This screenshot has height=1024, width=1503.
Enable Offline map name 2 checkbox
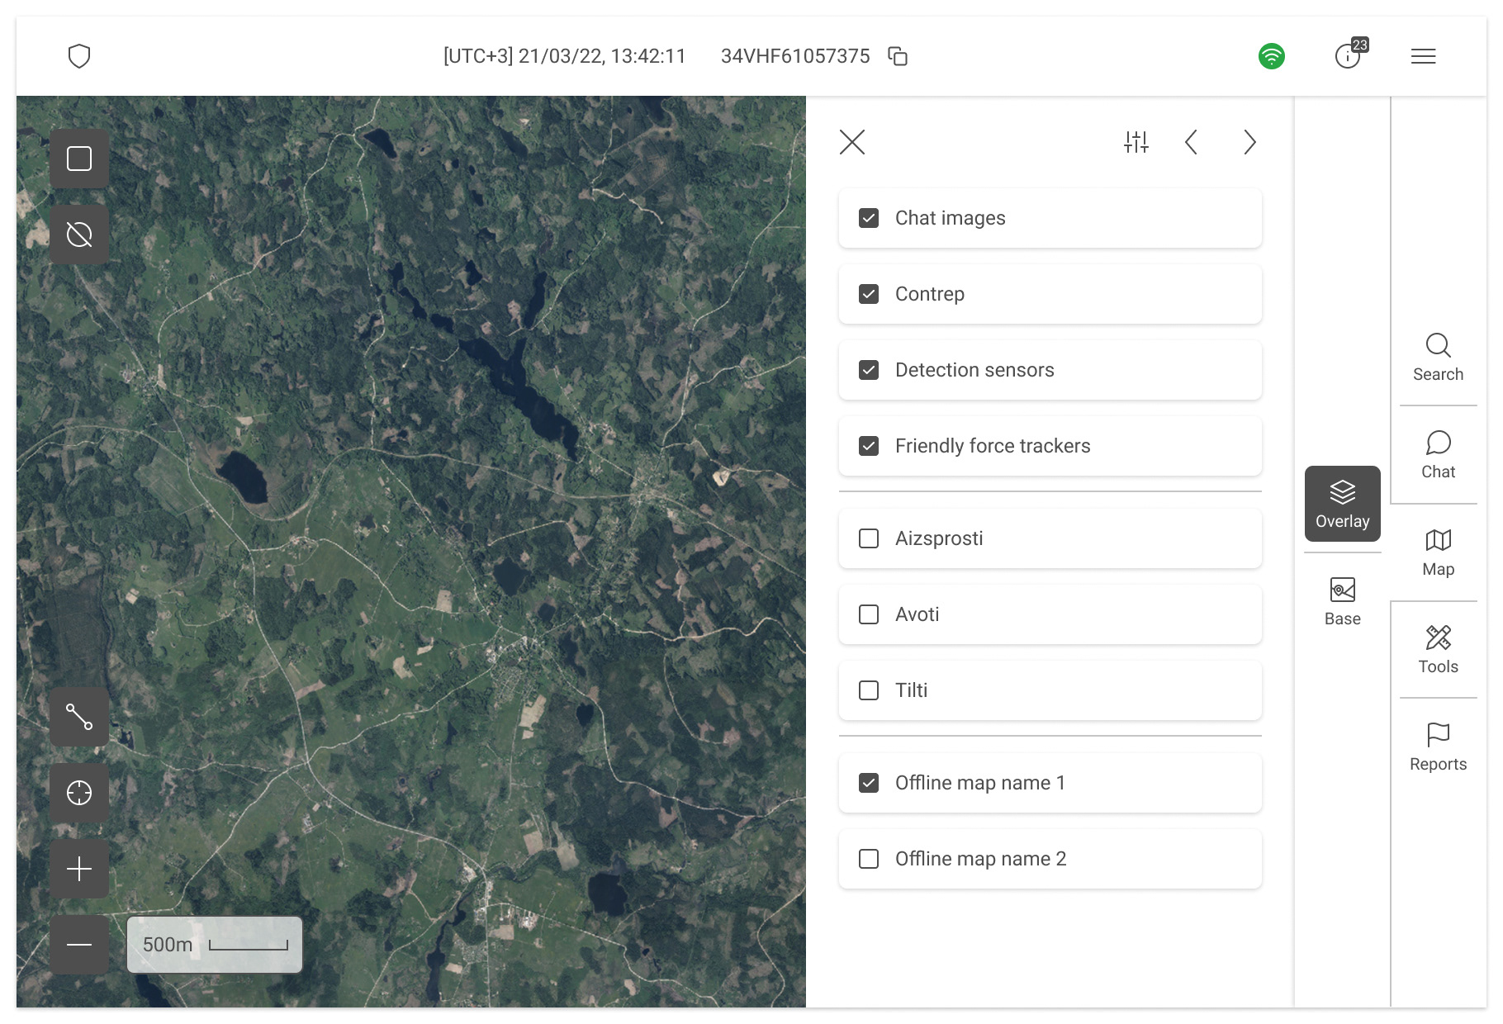click(x=869, y=859)
